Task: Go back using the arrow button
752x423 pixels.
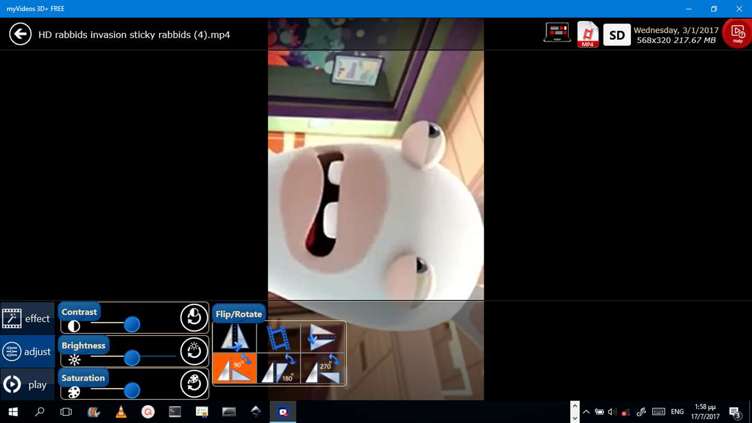Action: tap(20, 34)
